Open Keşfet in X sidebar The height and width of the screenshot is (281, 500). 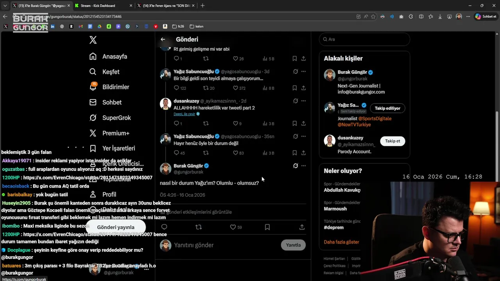pos(104,72)
